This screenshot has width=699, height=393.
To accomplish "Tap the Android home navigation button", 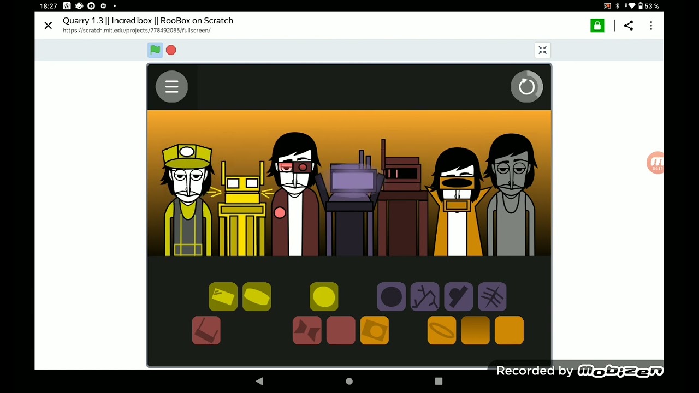I will (349, 381).
